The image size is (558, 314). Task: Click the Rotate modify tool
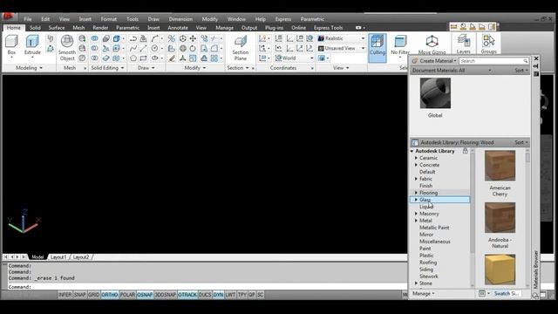point(193,48)
